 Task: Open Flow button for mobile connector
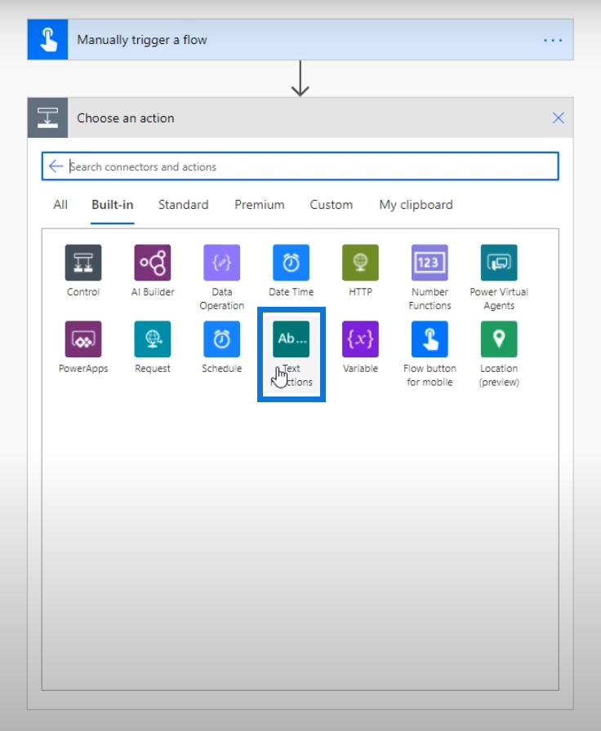click(x=430, y=339)
